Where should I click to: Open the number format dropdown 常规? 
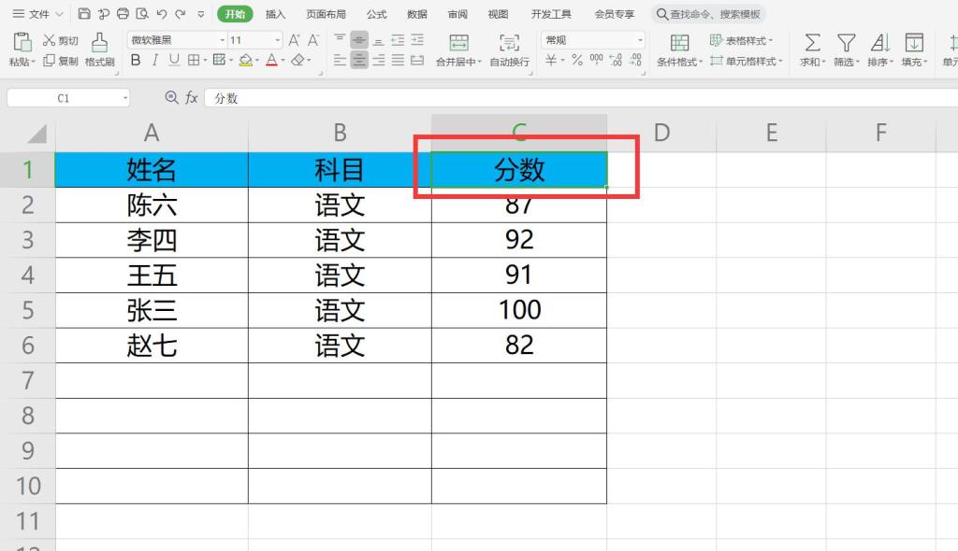point(640,40)
